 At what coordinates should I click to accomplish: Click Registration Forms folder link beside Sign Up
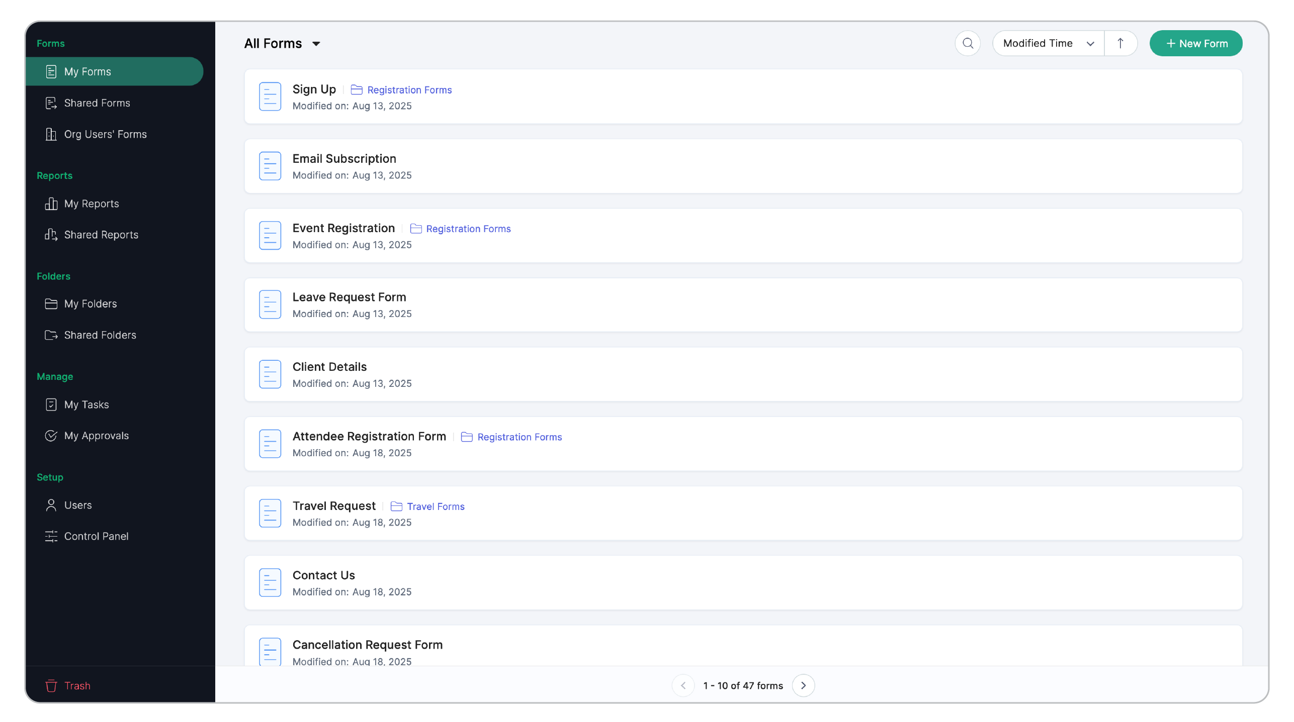(x=409, y=90)
